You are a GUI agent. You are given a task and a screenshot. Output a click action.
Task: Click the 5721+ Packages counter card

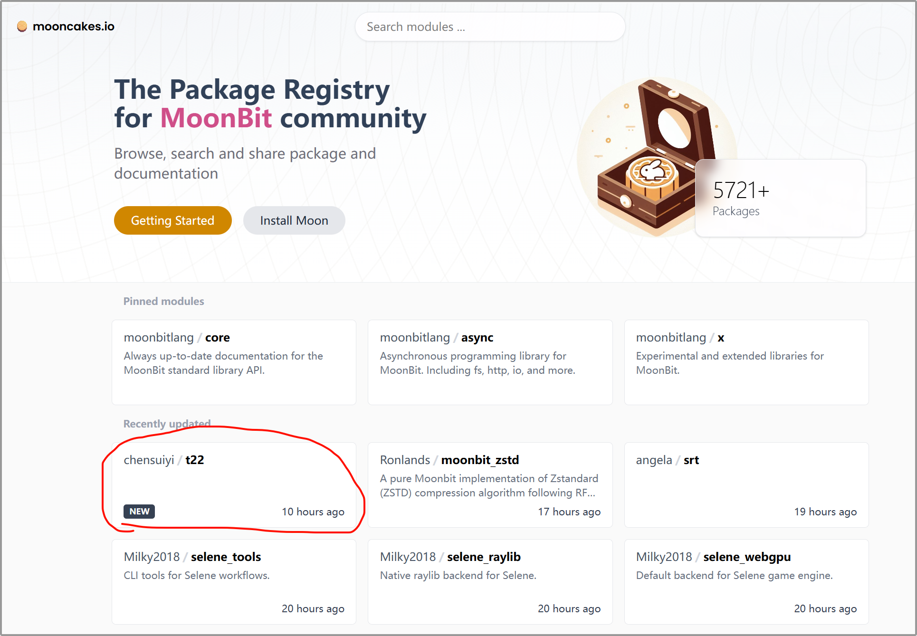[780, 198]
